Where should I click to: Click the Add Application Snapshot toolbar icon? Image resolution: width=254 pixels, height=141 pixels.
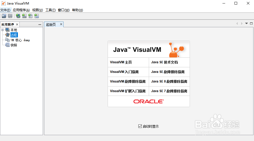37,16
